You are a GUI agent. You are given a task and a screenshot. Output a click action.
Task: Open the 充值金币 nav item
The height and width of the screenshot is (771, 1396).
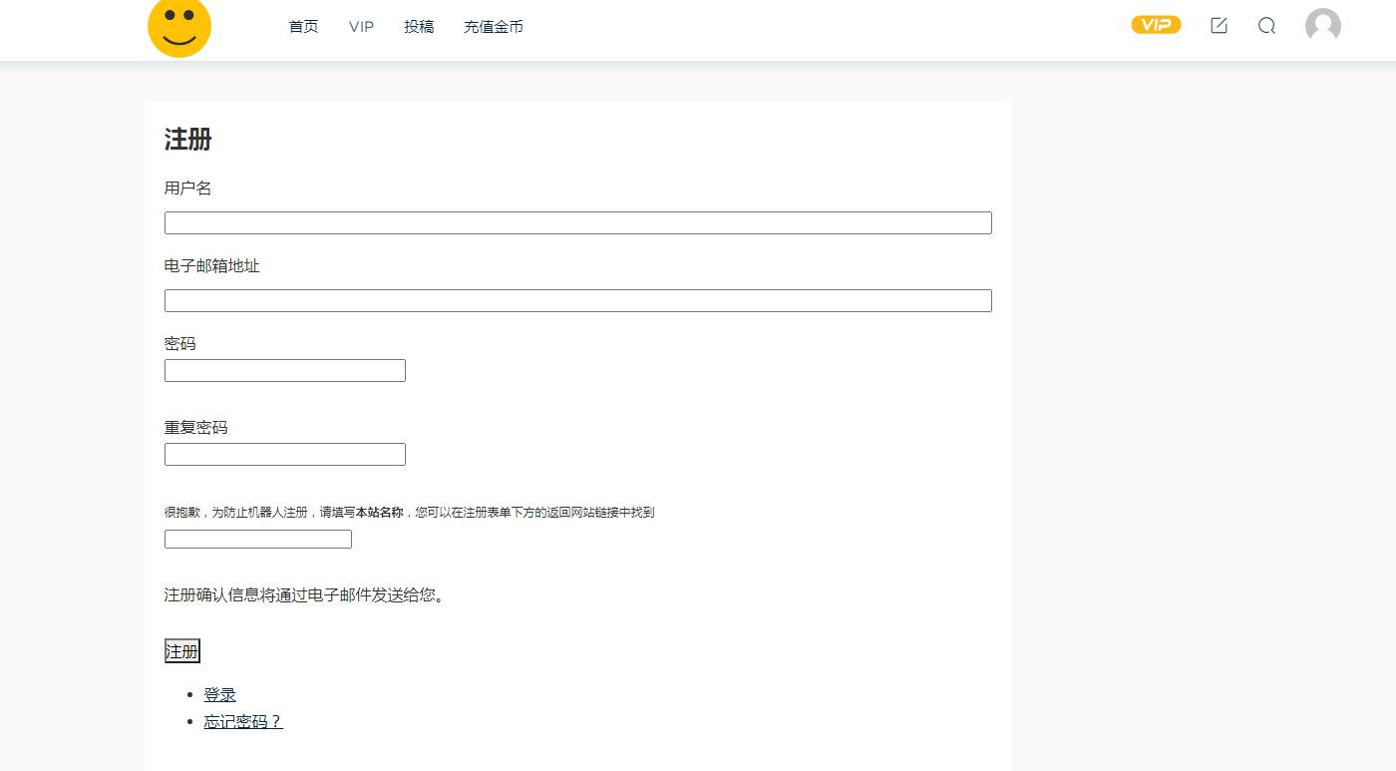click(x=493, y=27)
